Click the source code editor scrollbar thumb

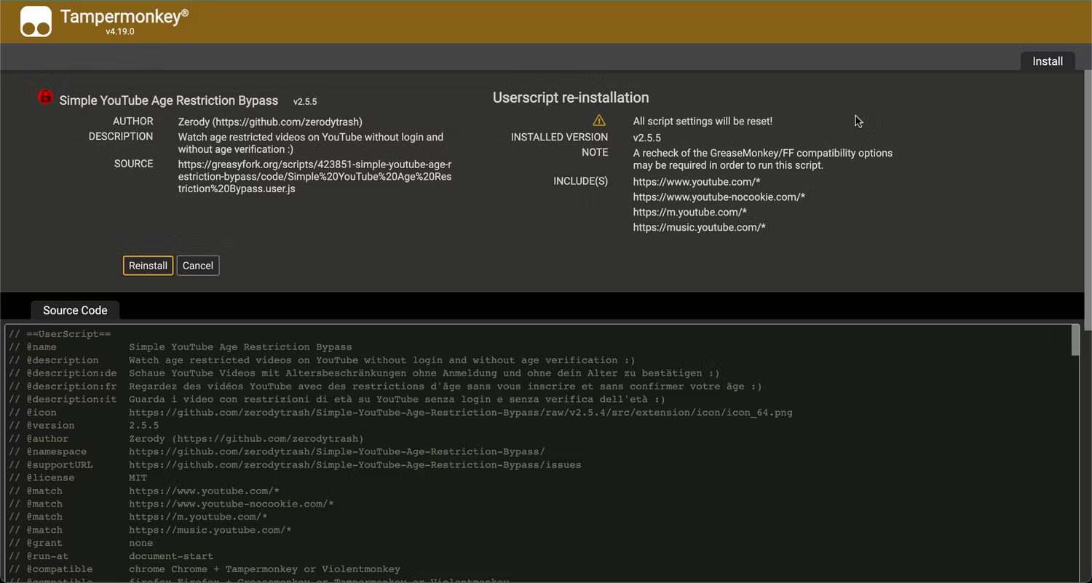(1075, 341)
